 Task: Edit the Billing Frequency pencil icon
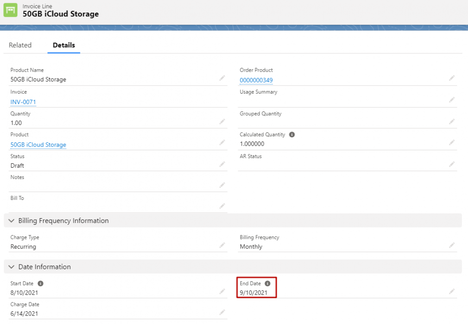[x=452, y=245]
